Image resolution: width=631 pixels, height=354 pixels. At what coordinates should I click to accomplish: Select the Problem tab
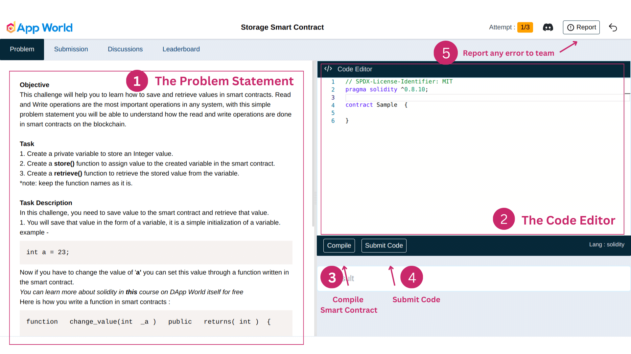(x=22, y=49)
